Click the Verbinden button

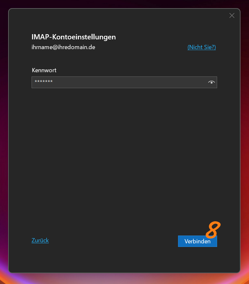click(197, 241)
